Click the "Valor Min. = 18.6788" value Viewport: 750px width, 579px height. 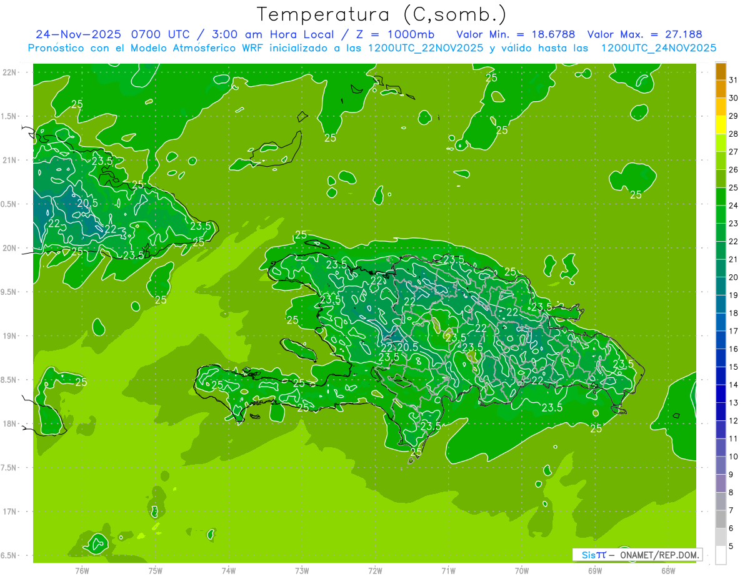pyautogui.click(x=516, y=34)
